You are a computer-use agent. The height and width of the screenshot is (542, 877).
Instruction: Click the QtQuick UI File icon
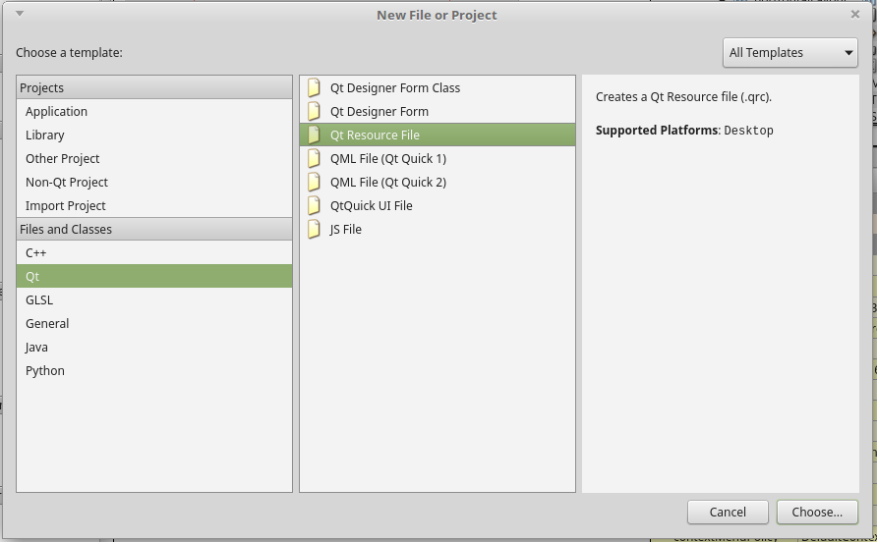314,205
